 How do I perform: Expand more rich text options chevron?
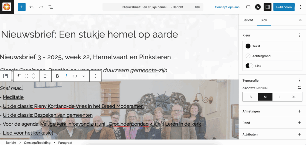coord(84,76)
